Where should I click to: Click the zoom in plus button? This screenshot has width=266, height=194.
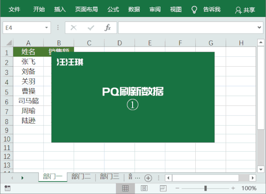[x=233, y=188]
